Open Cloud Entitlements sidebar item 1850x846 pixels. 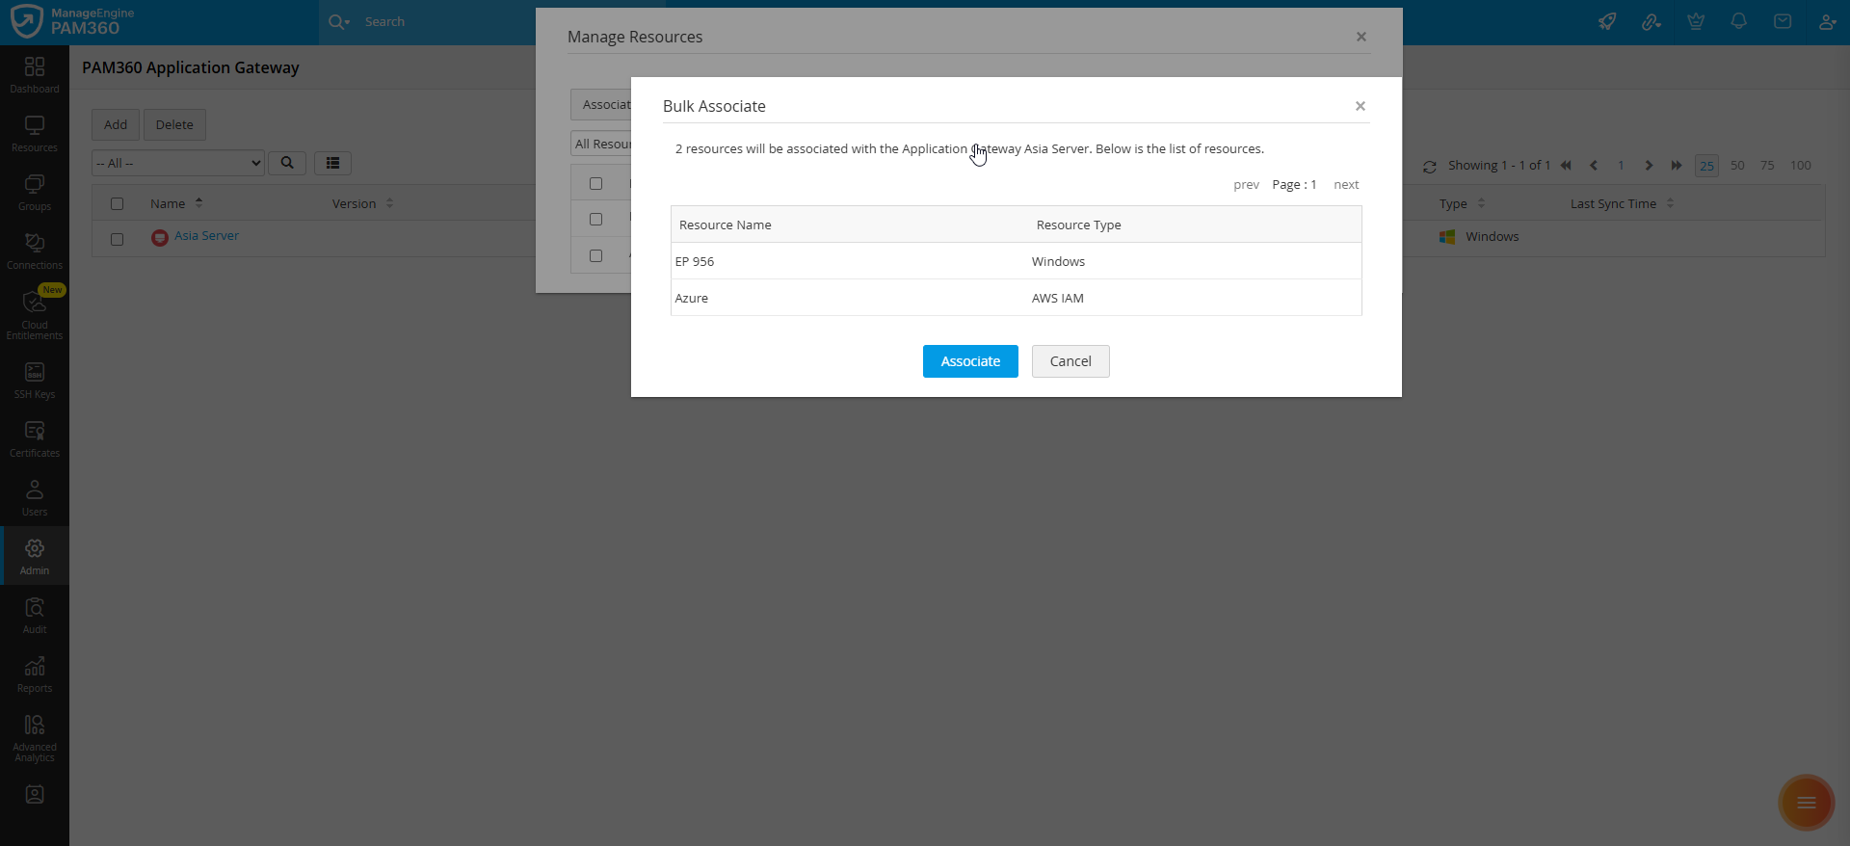coord(35,314)
